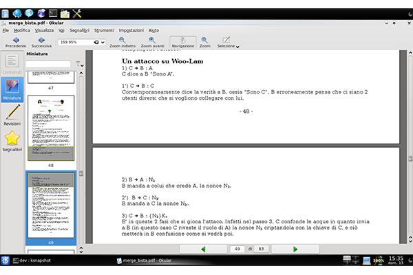Activate the Zoom magnifier tool

tap(204, 43)
